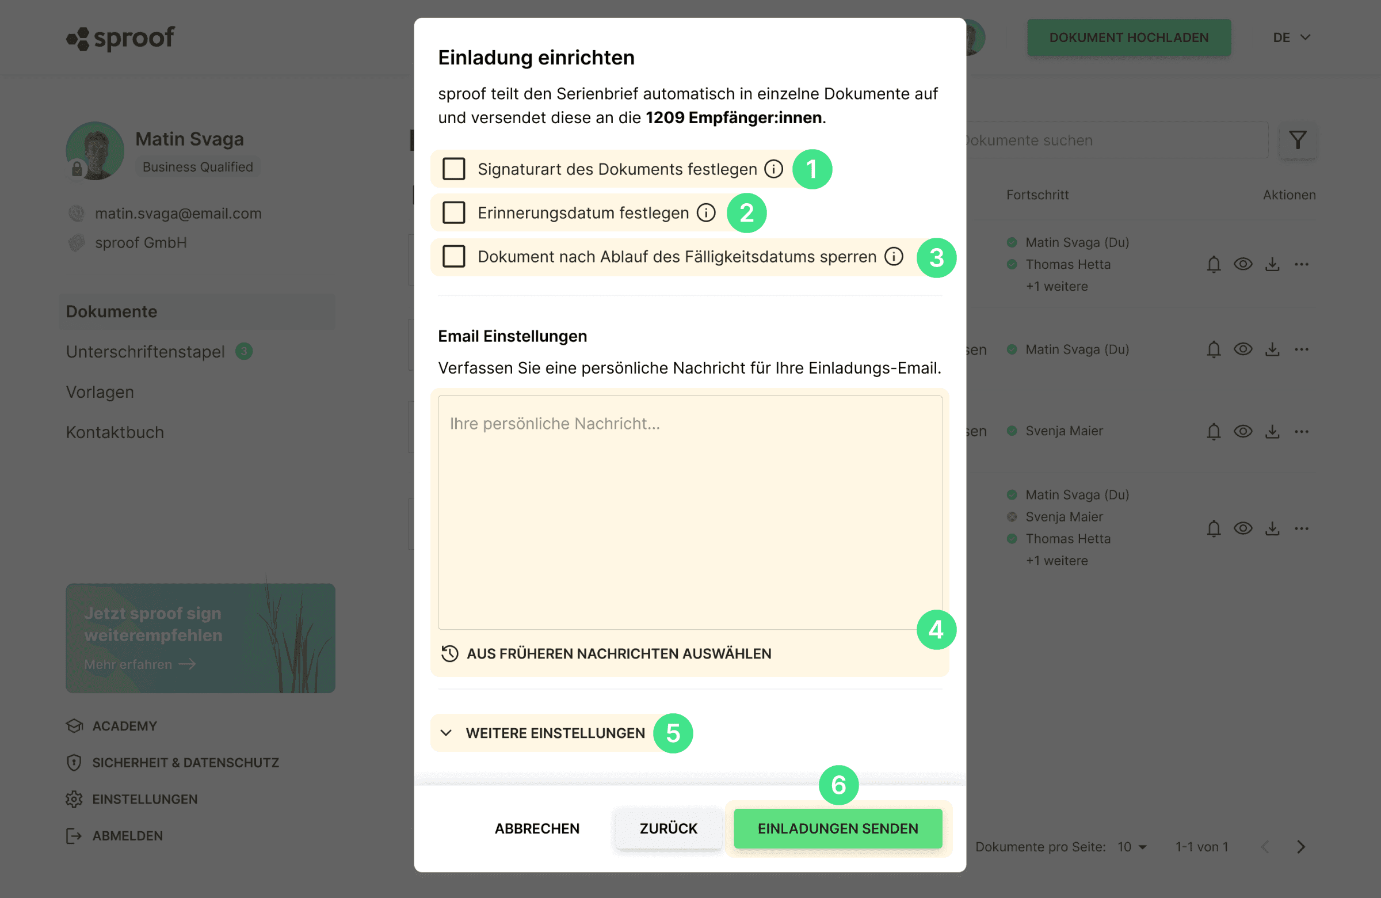Click into the persönliche Nachricht text area

[689, 512]
